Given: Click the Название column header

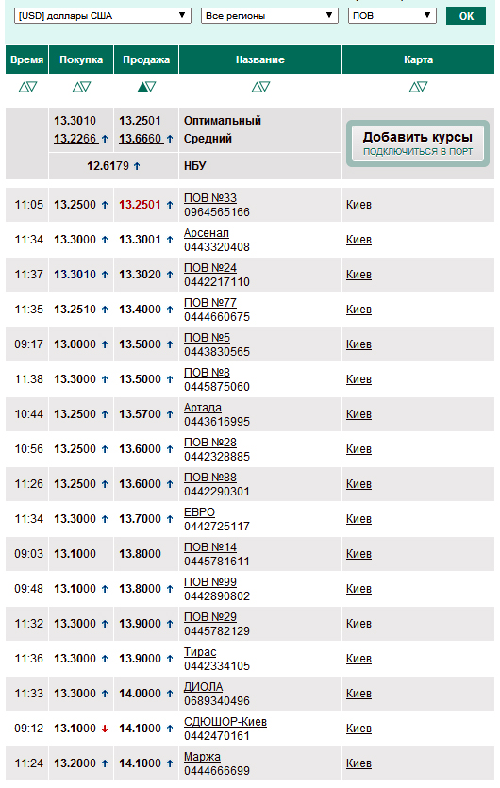Looking at the screenshot, I should (x=260, y=59).
